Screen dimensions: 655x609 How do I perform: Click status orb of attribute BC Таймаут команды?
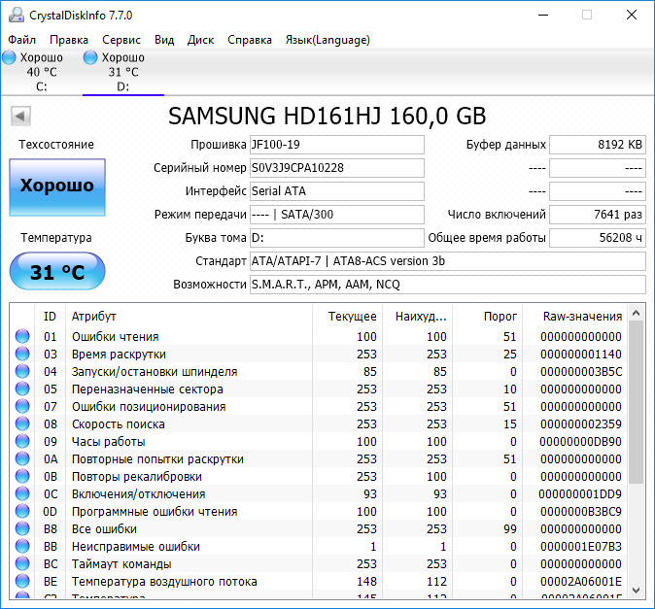(x=22, y=564)
